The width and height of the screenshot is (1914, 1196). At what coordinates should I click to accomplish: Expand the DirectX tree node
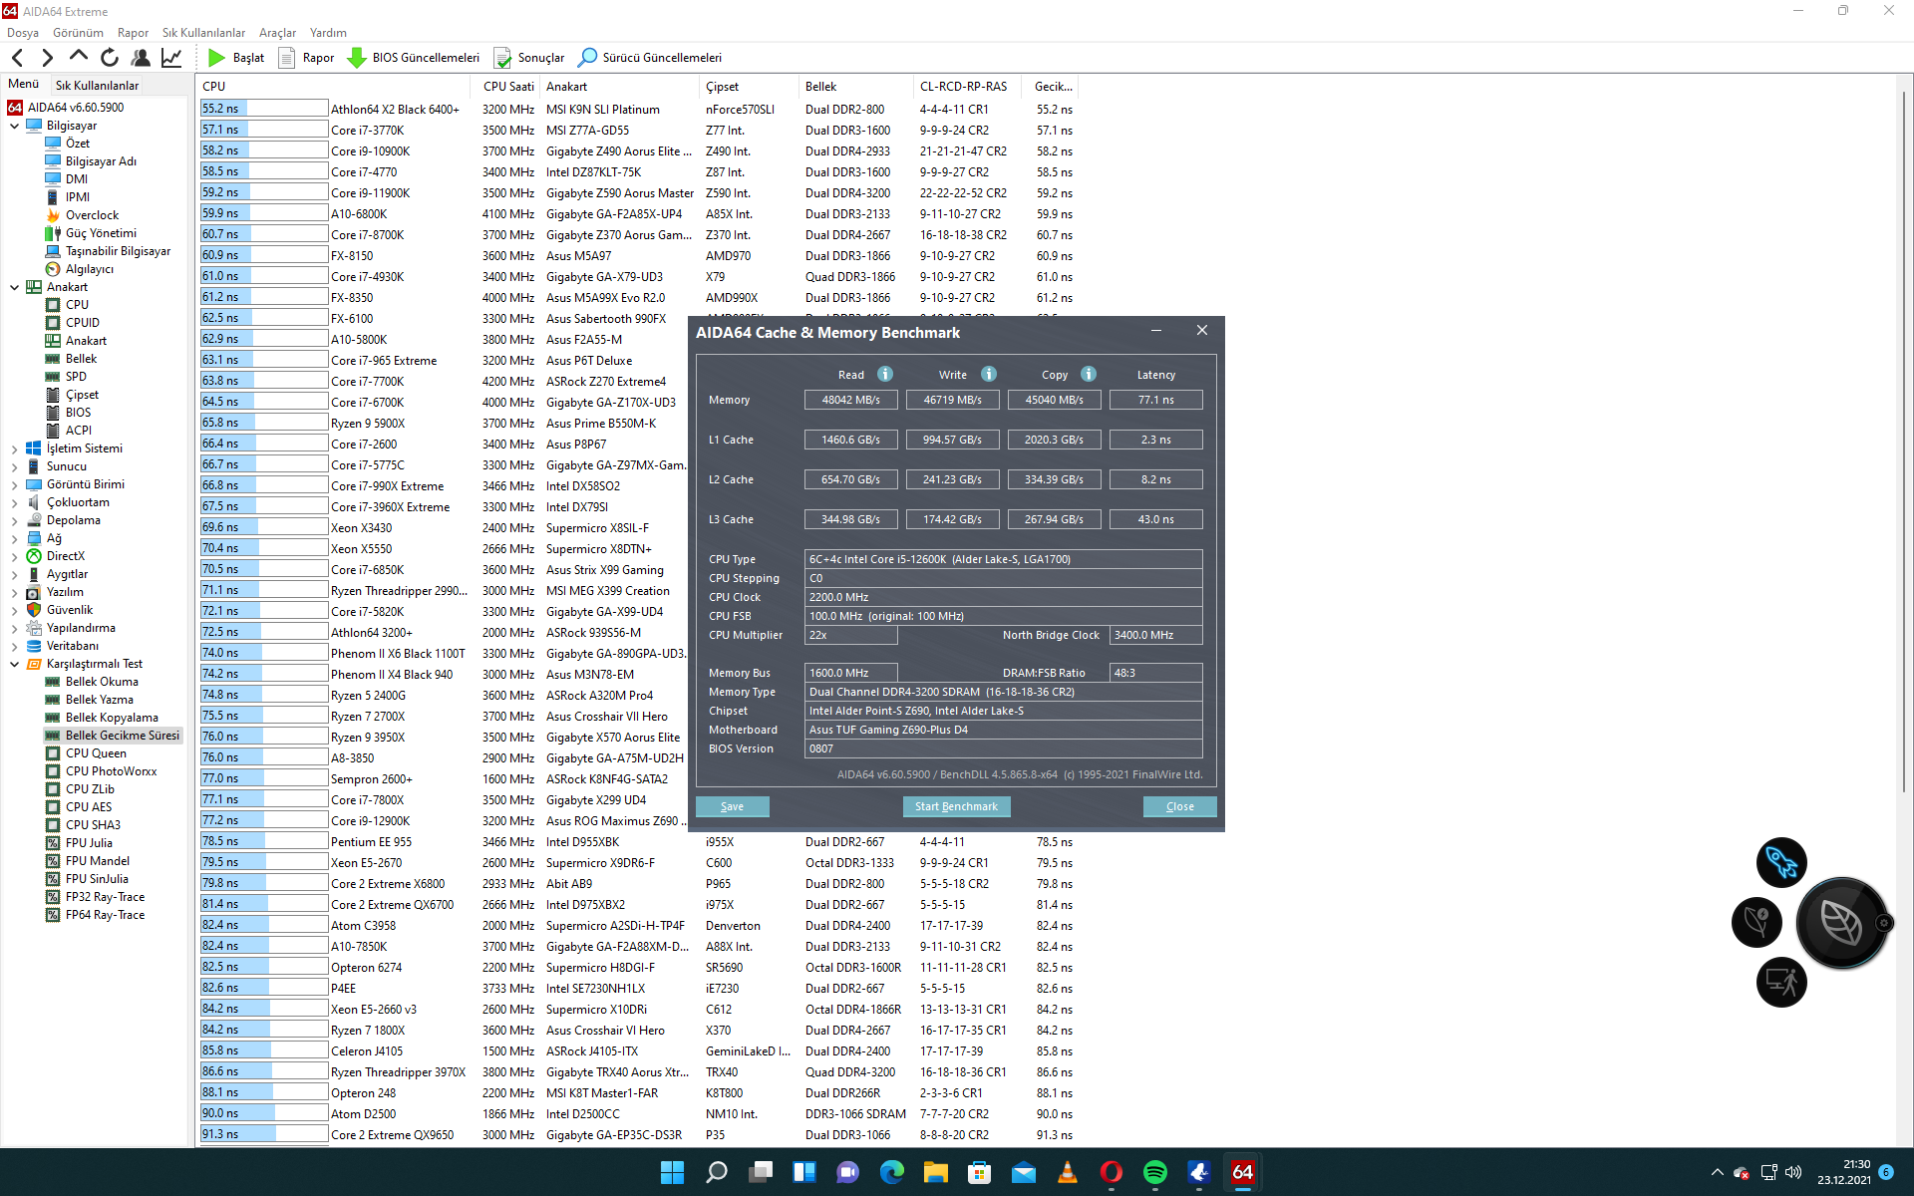tap(14, 556)
